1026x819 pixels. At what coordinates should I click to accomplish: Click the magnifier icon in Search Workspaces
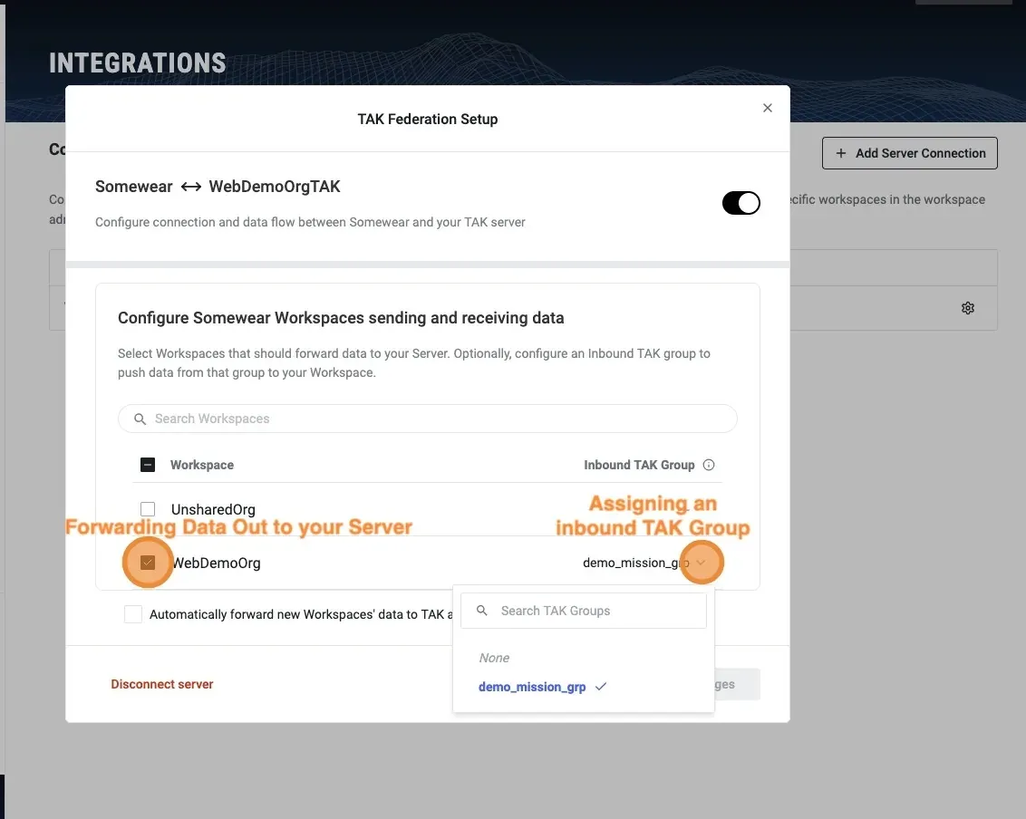pyautogui.click(x=140, y=419)
